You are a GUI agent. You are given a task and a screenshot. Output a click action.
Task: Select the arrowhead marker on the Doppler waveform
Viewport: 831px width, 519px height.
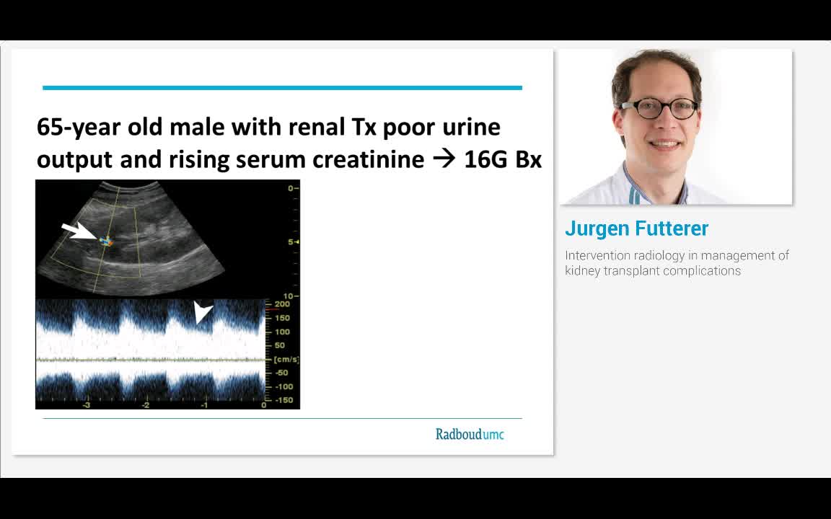[x=200, y=311]
